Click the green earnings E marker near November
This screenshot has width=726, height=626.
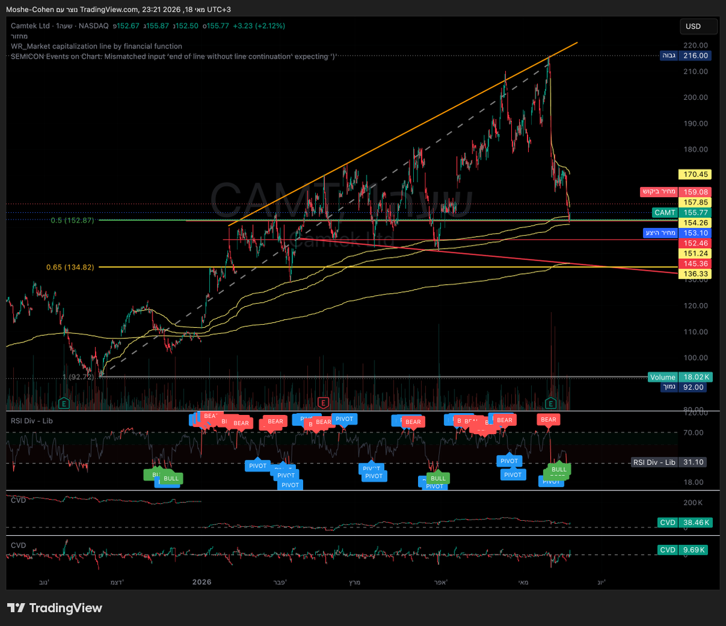pyautogui.click(x=64, y=402)
